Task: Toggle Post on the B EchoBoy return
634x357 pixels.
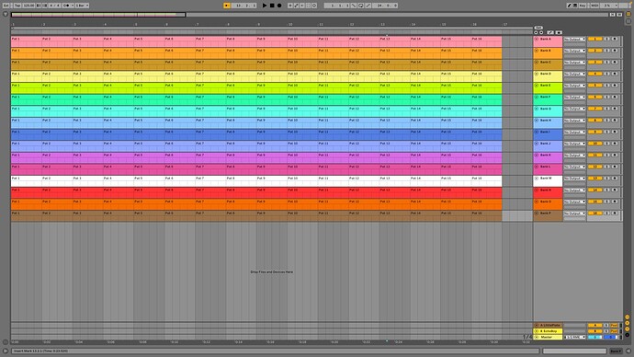Action: tap(614, 331)
